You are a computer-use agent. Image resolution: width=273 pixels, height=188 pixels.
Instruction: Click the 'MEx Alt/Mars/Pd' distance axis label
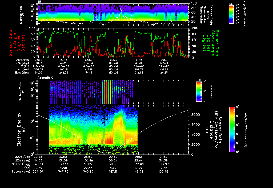click(216, 130)
